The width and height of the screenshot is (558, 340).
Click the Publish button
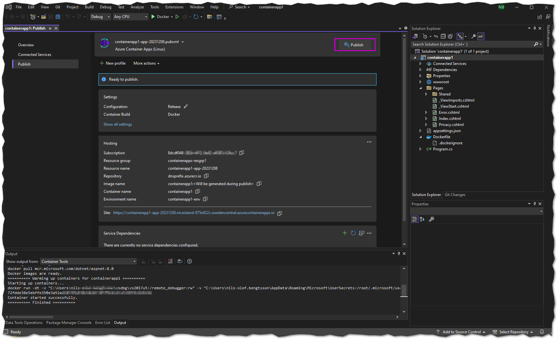355,45
